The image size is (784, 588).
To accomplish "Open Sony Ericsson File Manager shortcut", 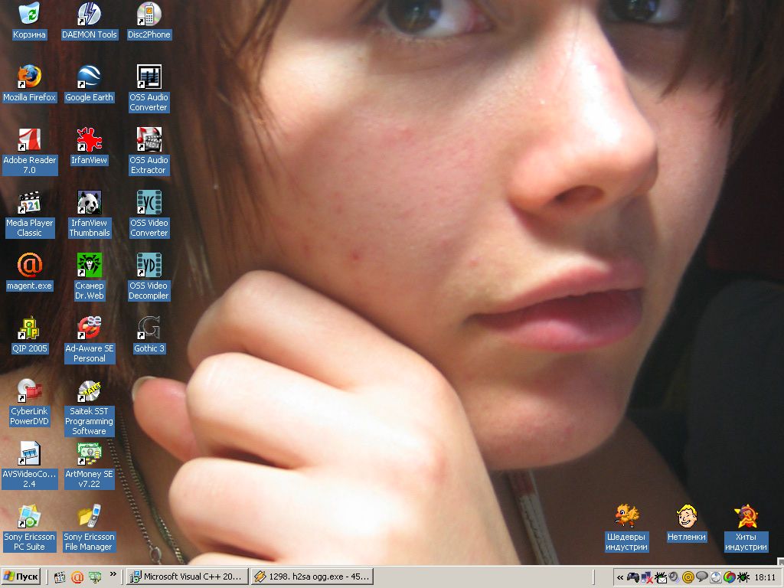I will (89, 517).
